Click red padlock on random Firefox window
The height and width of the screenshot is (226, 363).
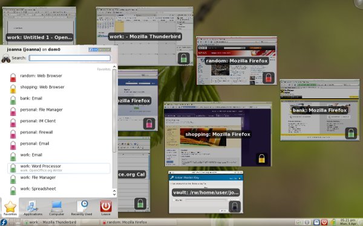(268, 78)
